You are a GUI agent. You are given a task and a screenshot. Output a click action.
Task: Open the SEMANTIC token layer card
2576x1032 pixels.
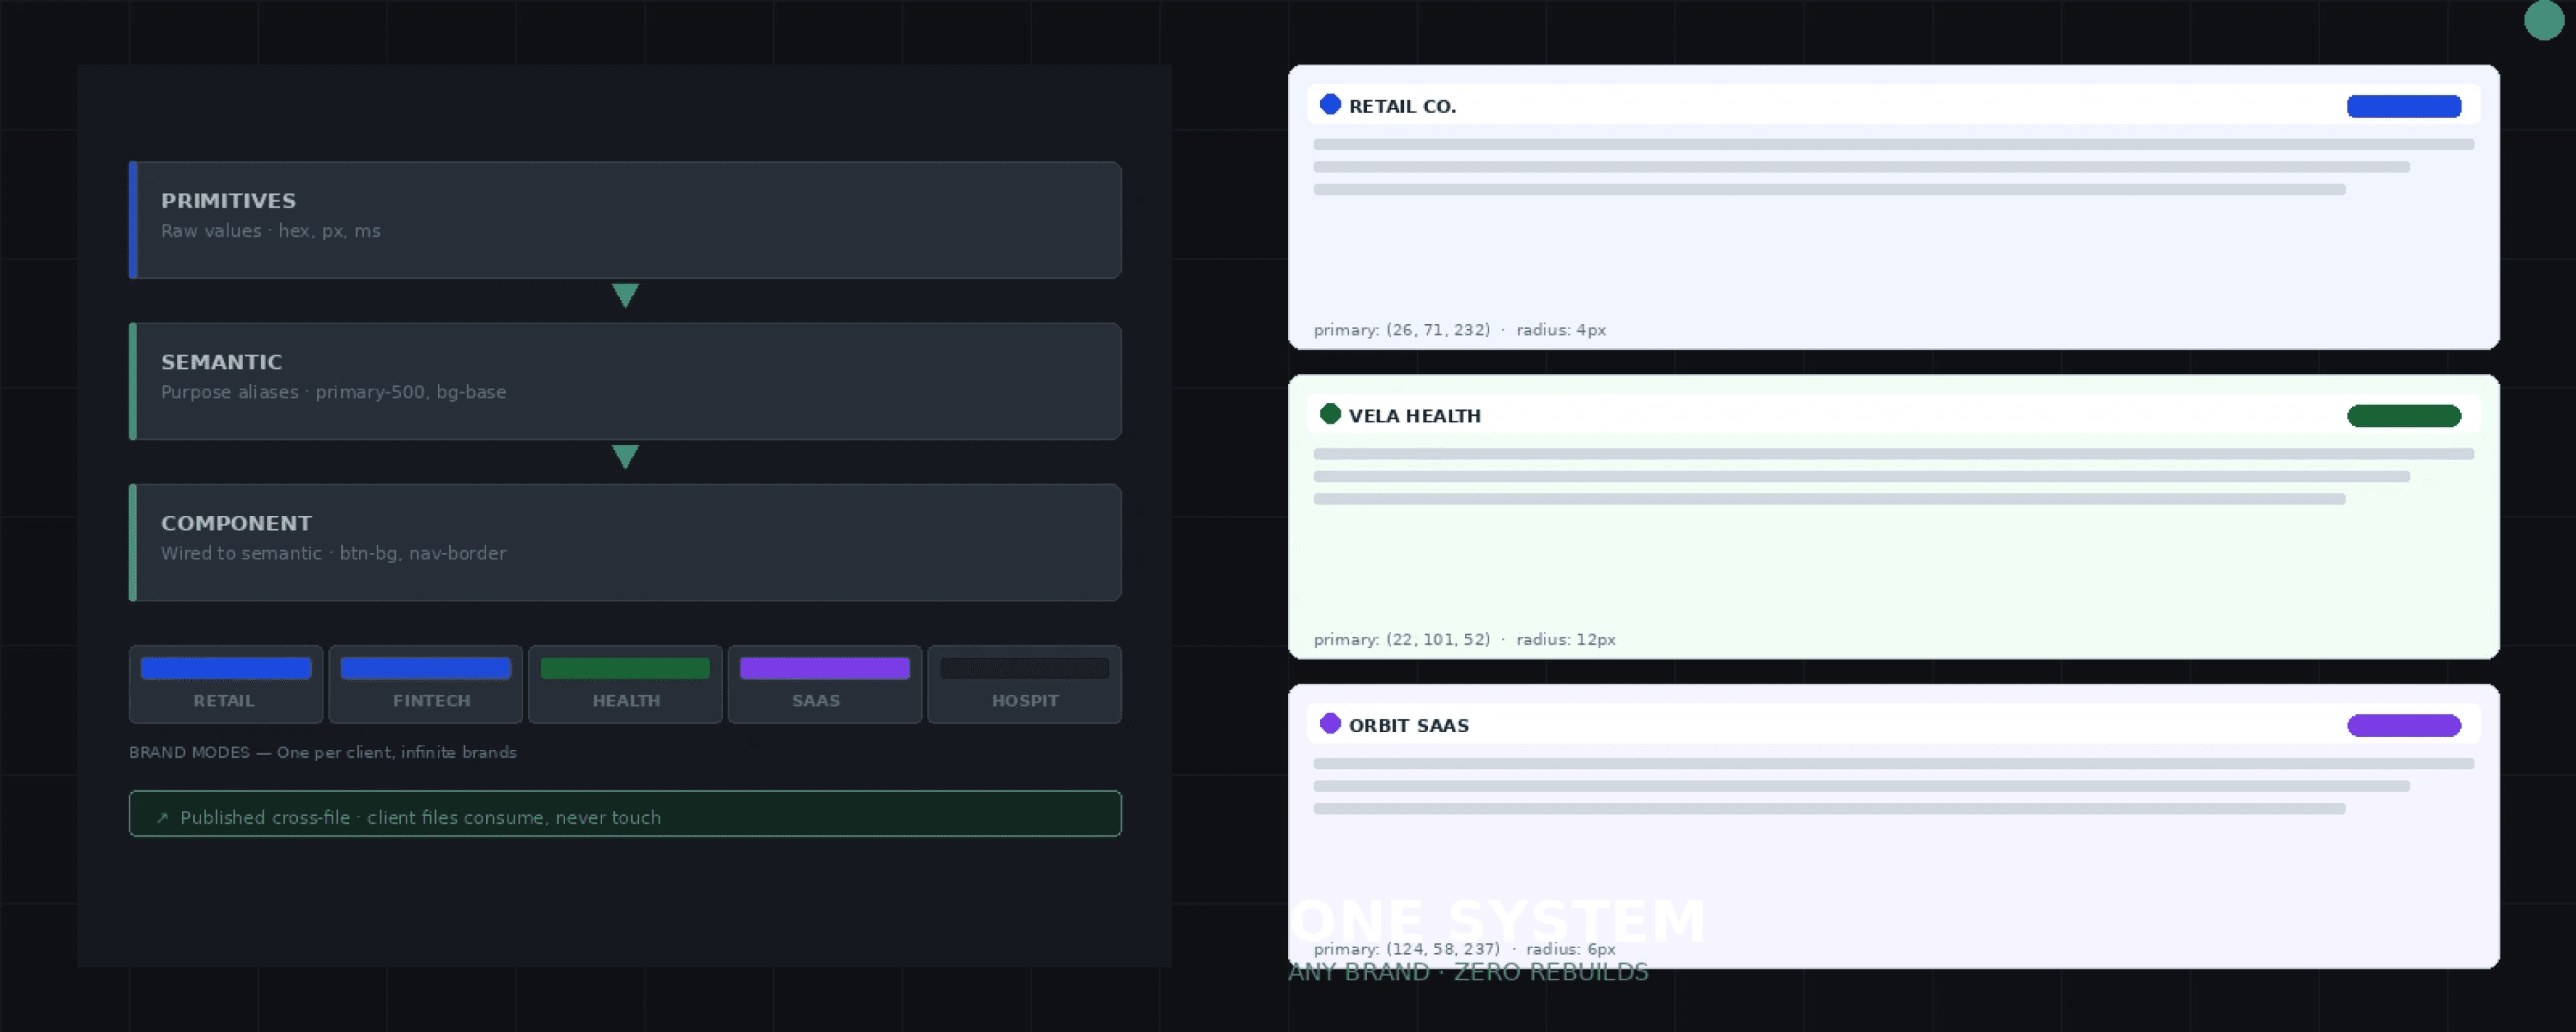(625, 381)
